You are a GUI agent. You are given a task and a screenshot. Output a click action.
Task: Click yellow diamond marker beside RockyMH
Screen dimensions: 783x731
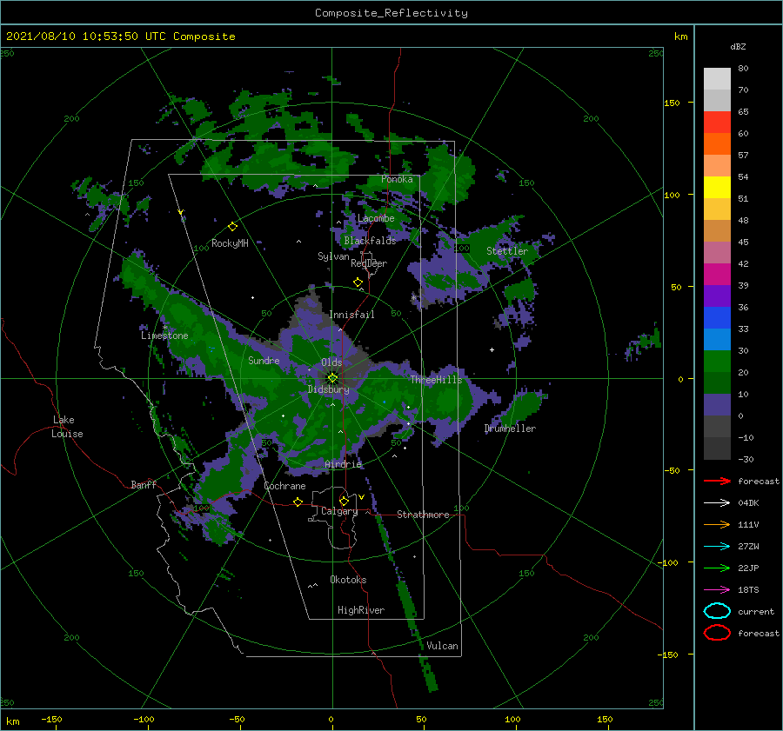coord(232,227)
